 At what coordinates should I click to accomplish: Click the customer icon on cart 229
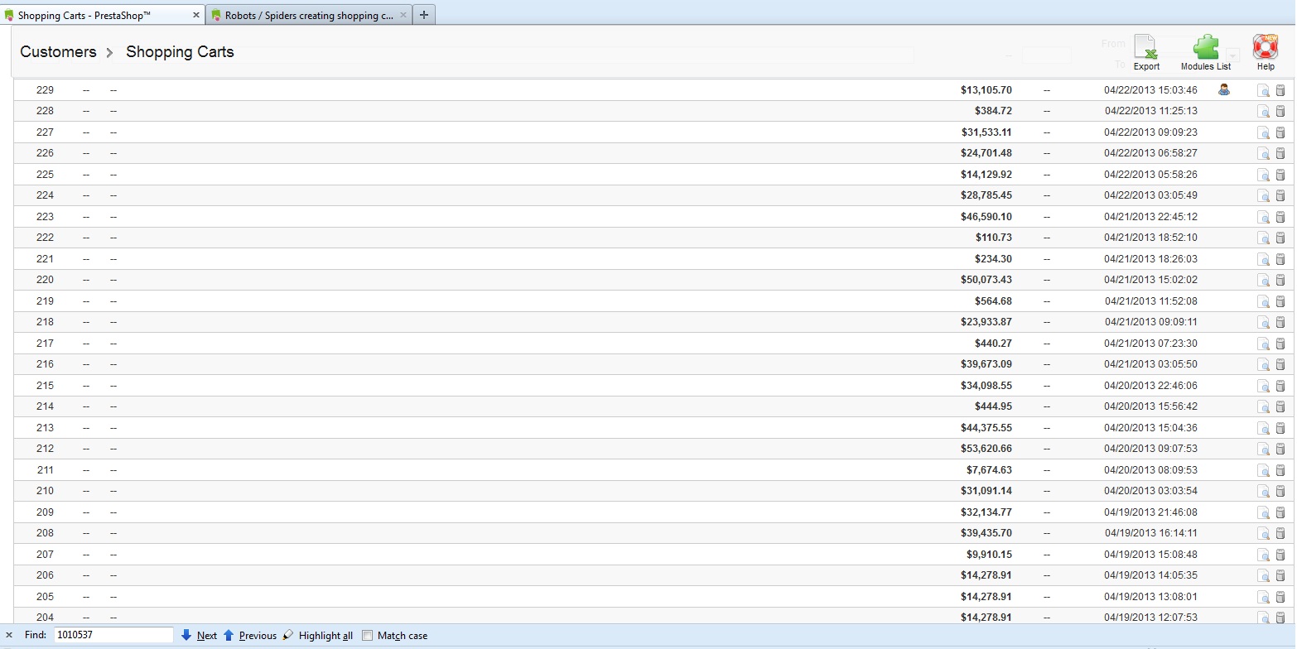click(1224, 89)
